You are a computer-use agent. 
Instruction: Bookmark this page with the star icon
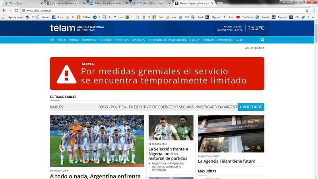coord(307,10)
